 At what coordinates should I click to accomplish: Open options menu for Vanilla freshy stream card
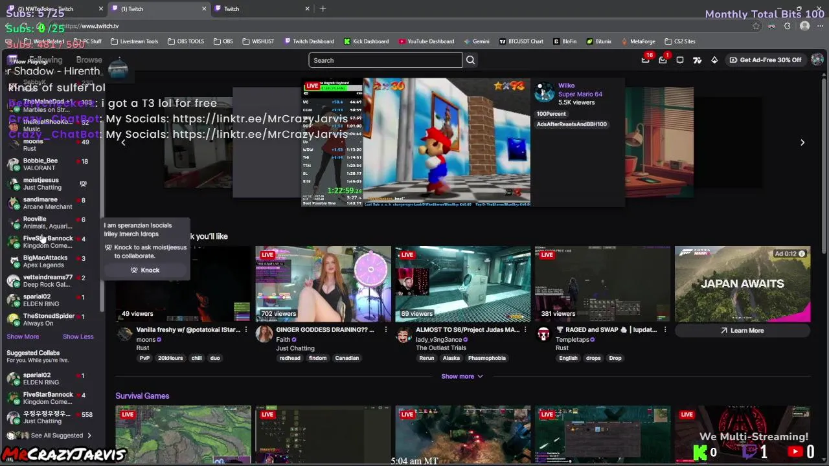pos(245,329)
